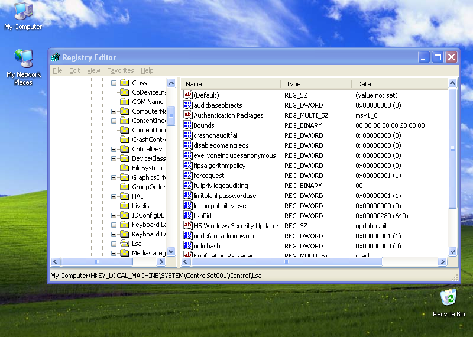Expand the GraphicsDrivers tree node
Viewport: 473px width, 337px height.
(x=114, y=177)
